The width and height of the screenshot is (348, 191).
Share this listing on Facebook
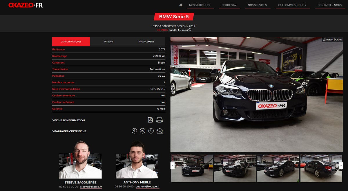[x=134, y=131]
